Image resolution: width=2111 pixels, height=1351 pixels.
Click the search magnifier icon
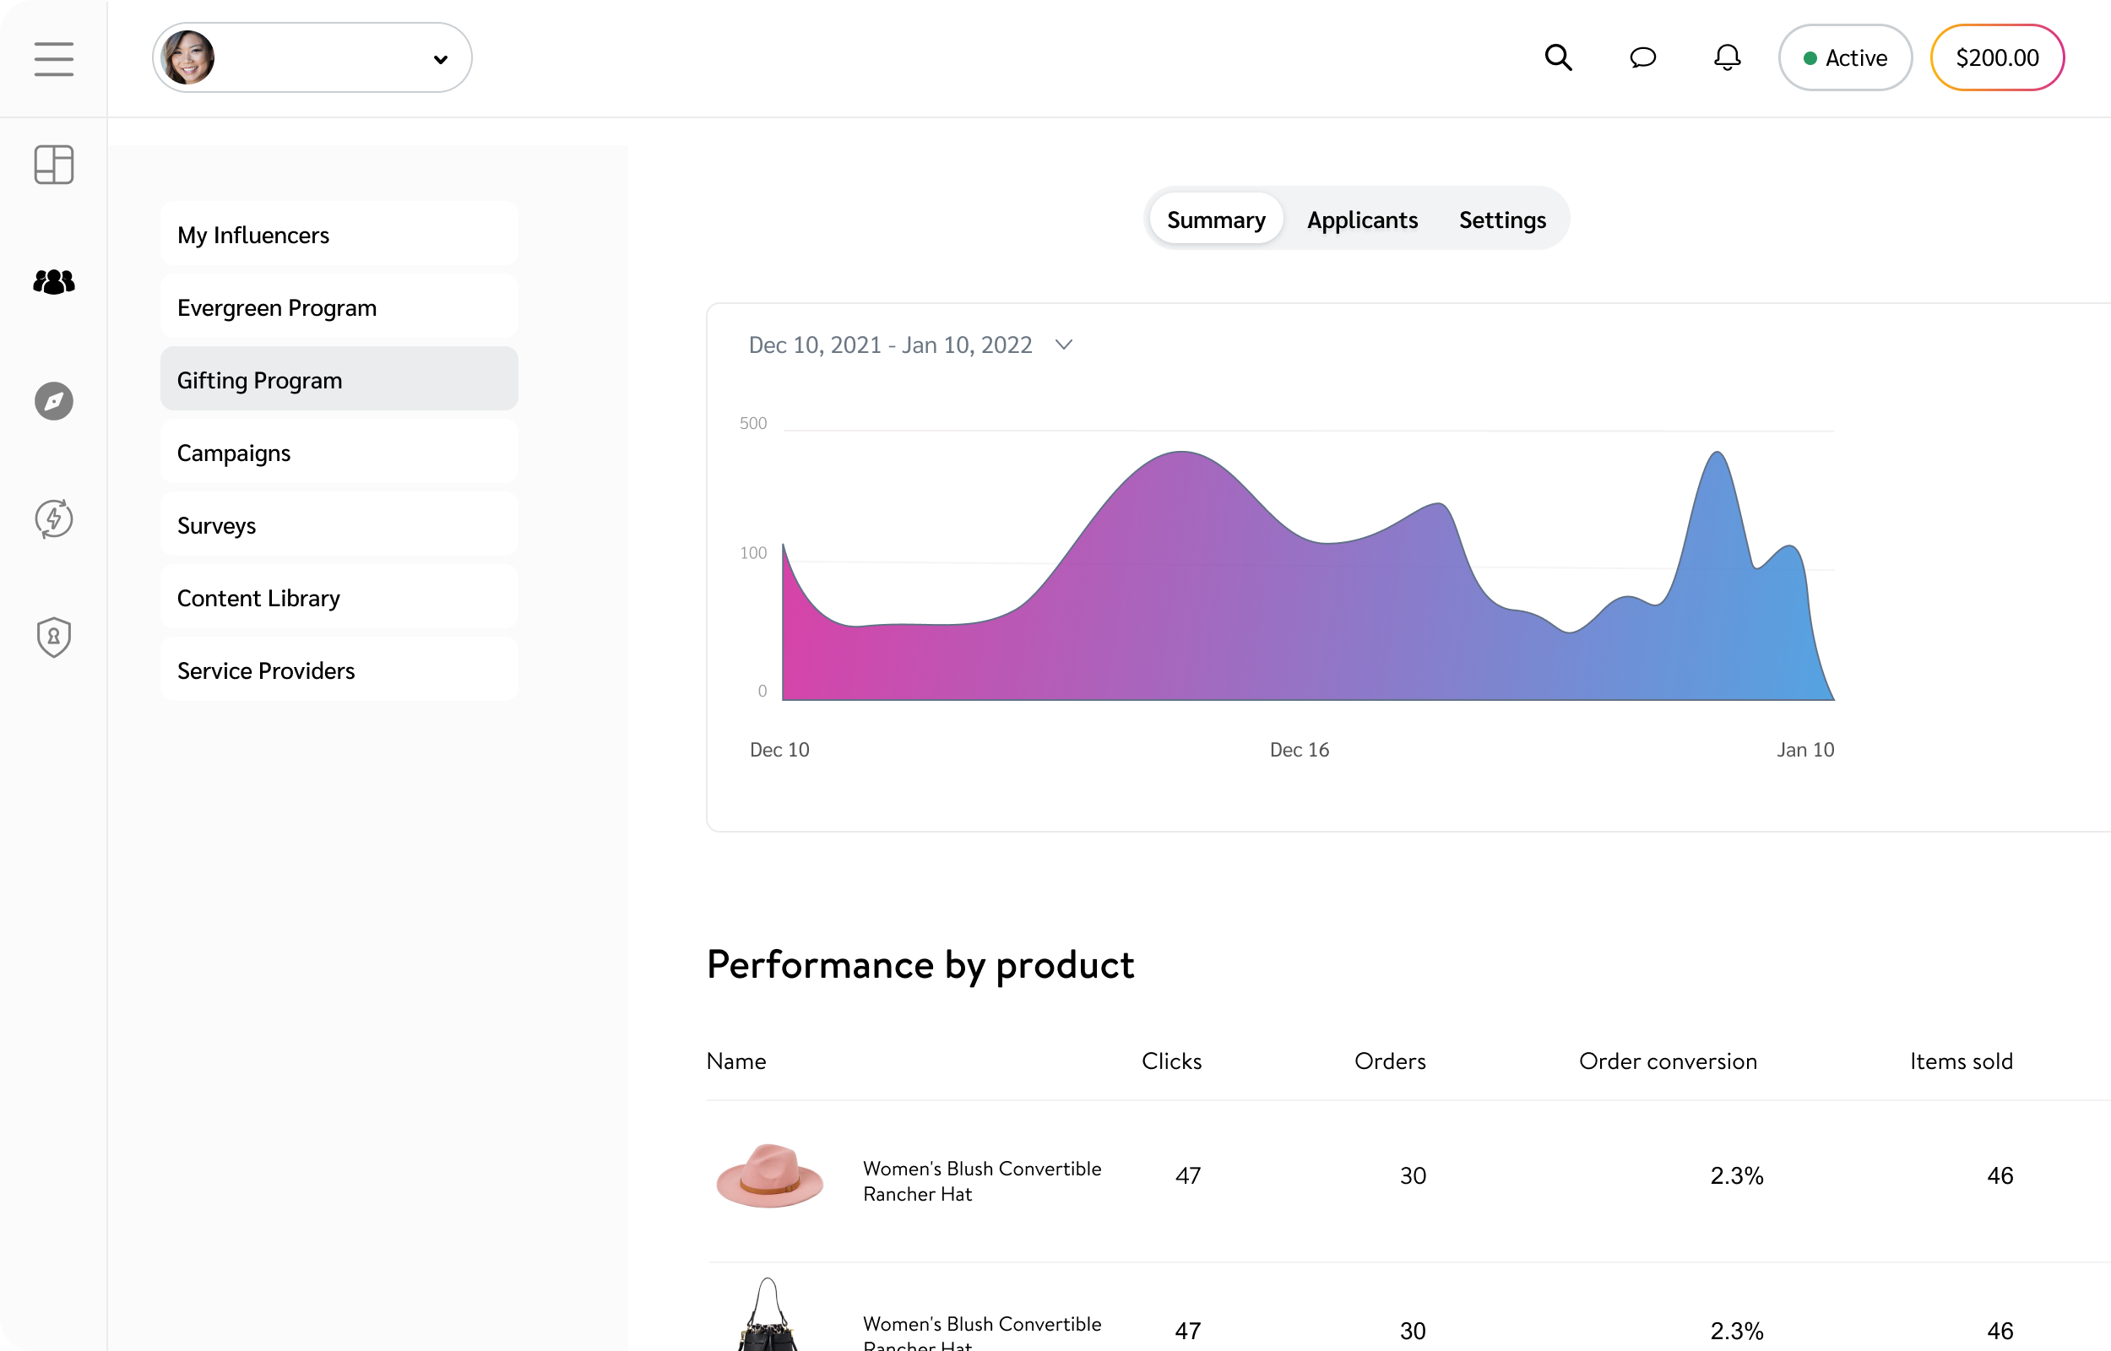(x=1558, y=58)
